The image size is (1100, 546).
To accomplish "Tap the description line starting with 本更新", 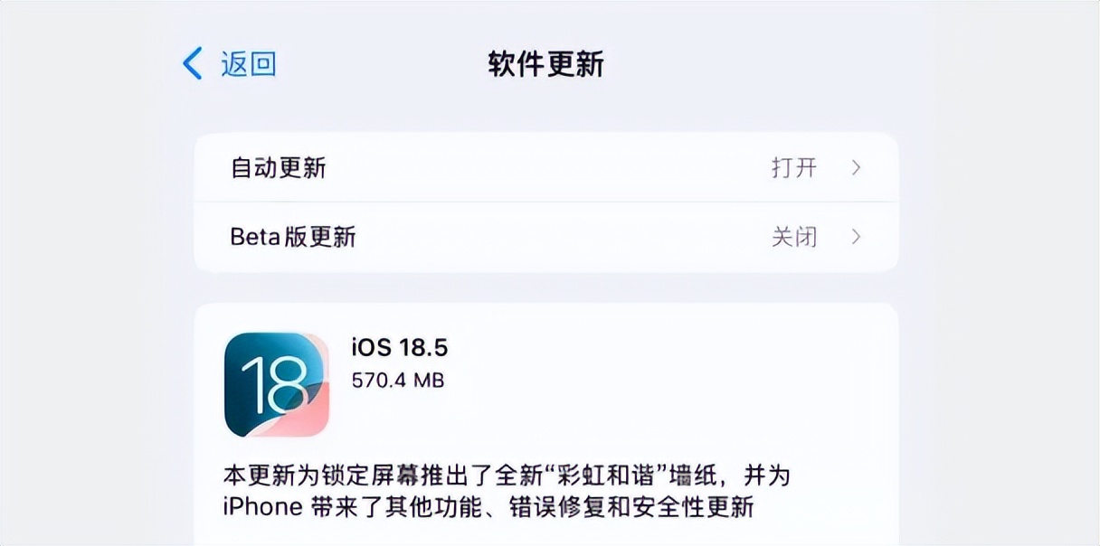I will (507, 475).
